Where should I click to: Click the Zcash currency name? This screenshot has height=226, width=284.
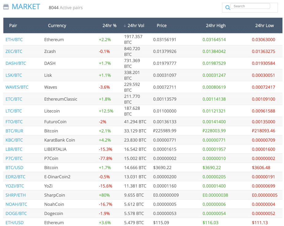coord(50,51)
